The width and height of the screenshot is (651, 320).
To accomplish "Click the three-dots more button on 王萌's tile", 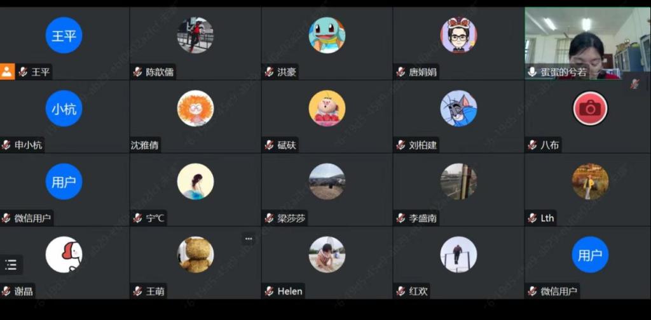I will click(x=249, y=239).
